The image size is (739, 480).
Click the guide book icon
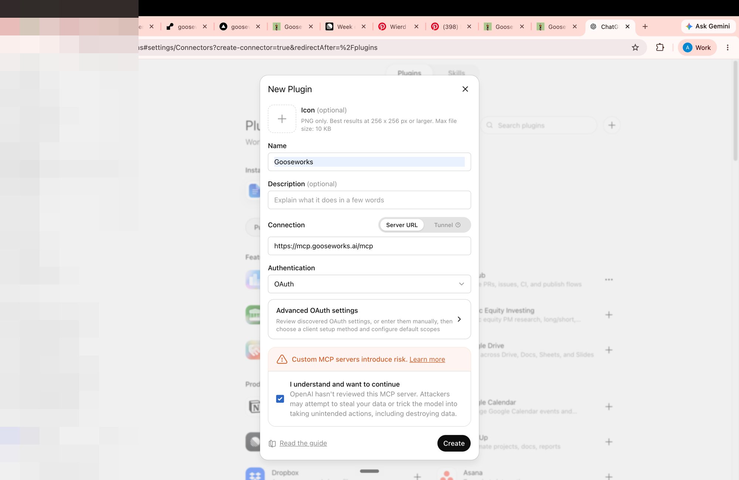click(x=272, y=443)
